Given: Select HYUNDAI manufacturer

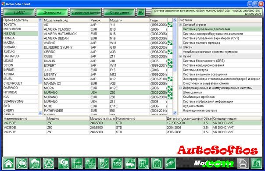Looking at the screenshot, I should point(21,92).
